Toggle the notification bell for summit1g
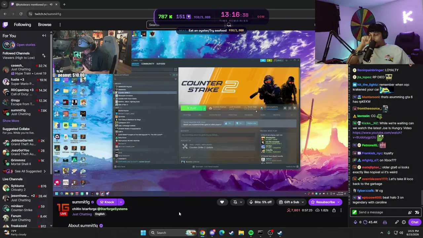Image resolution: width=423 pixels, height=238 pixels. pos(235,202)
